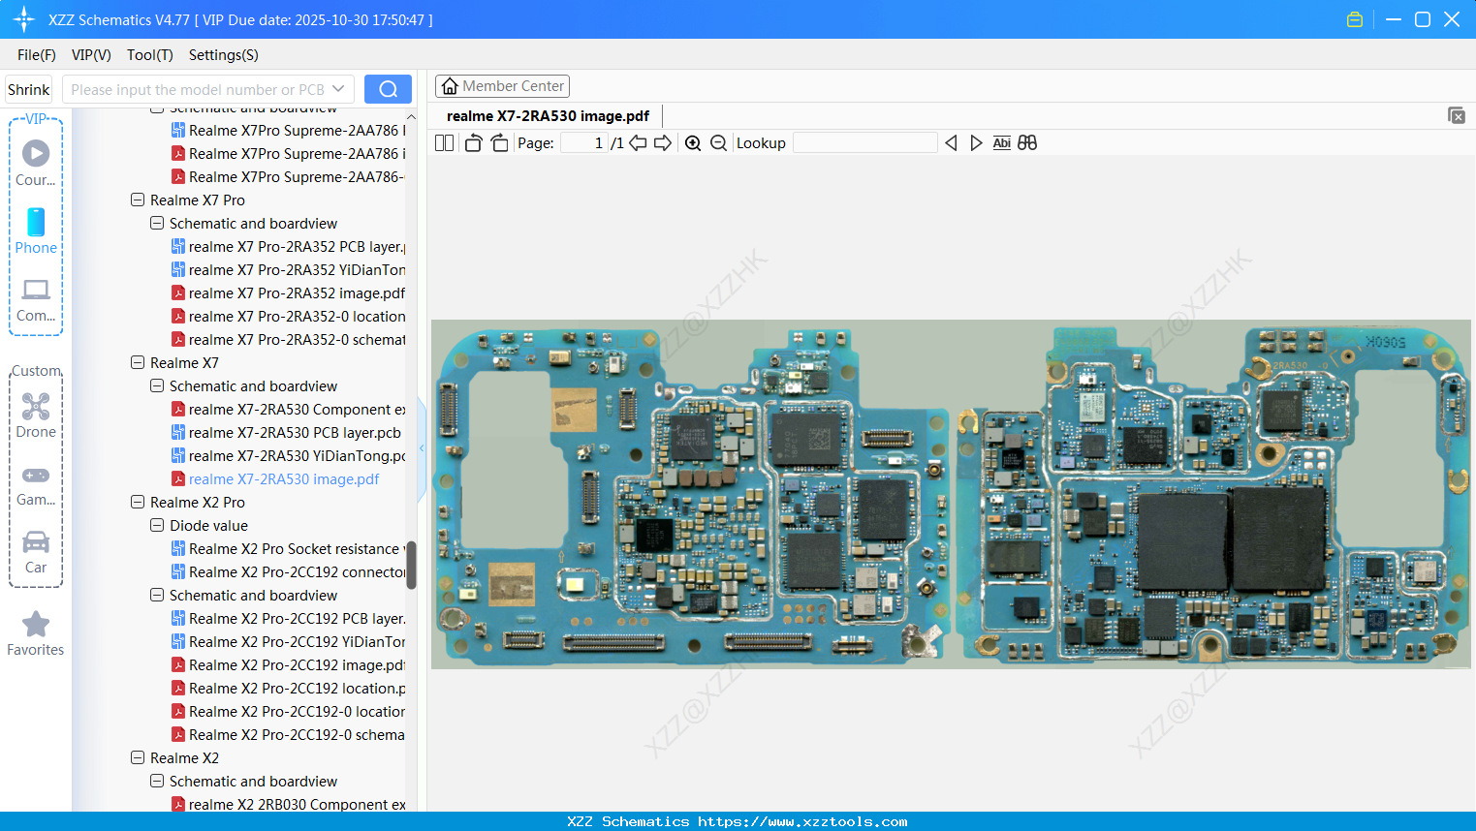Open the Course section in the VIP sidebar
The image size is (1476, 831).
pyautogui.click(x=36, y=163)
